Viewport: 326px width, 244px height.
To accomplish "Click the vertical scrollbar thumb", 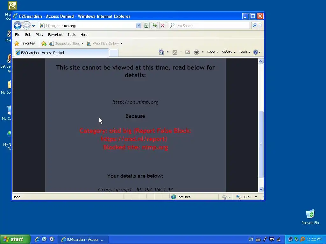I will 261,145.
